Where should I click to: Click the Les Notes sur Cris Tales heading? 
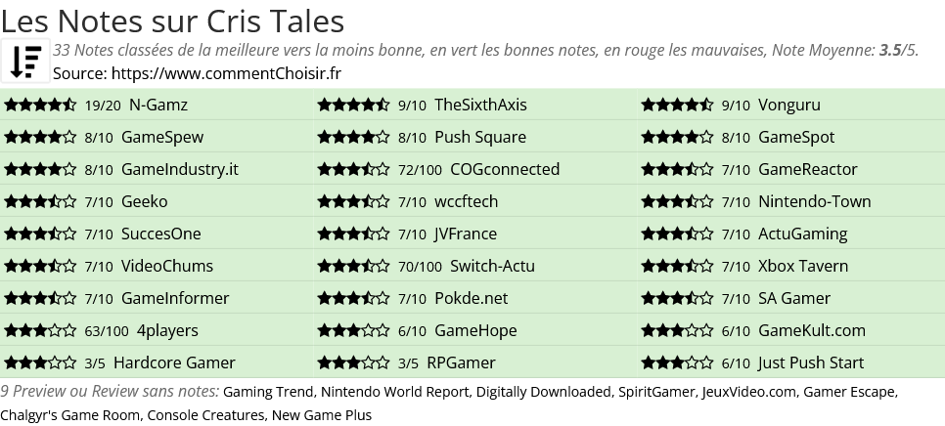point(173,20)
